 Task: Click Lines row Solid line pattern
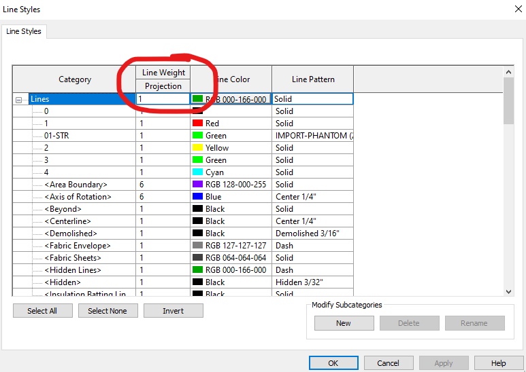[312, 99]
